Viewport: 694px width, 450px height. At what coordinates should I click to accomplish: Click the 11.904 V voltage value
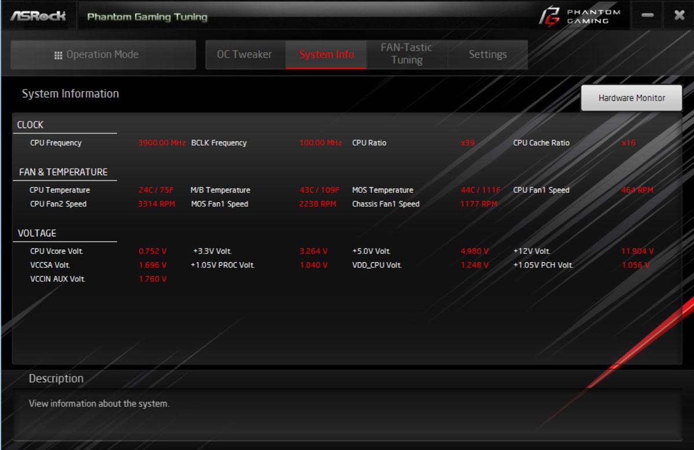637,252
